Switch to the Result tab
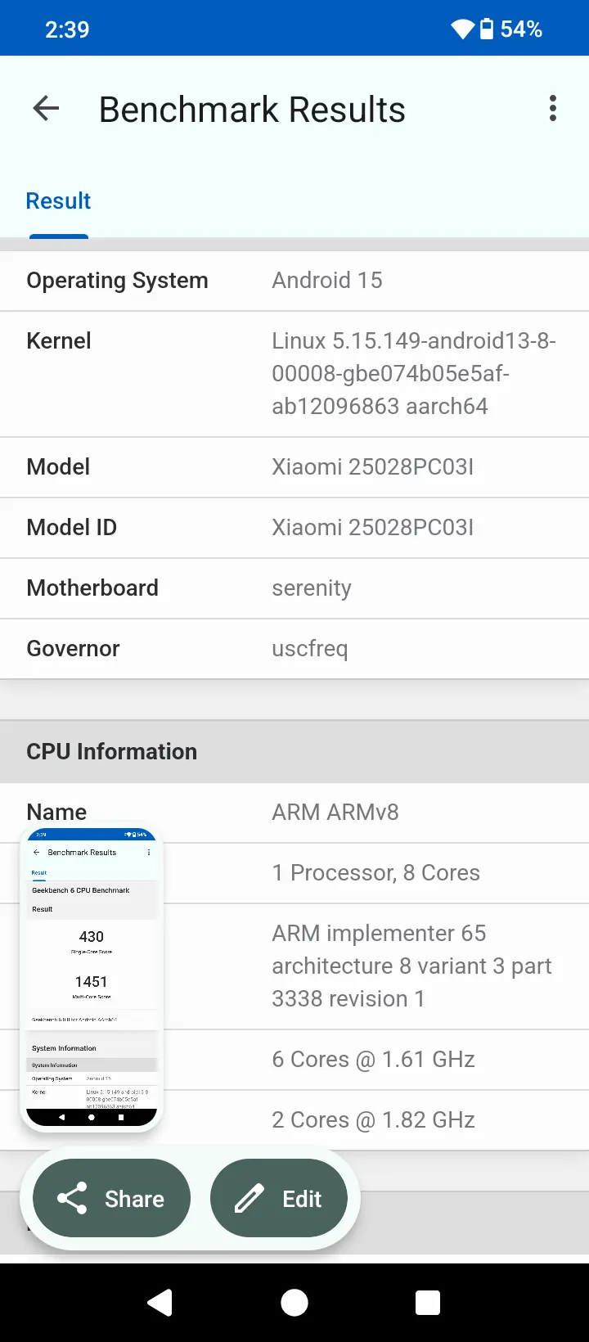 [x=58, y=201]
